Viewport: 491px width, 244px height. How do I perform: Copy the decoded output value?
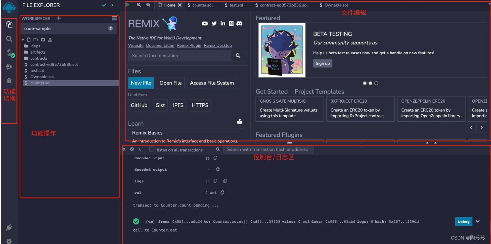pyautogui.click(x=218, y=170)
